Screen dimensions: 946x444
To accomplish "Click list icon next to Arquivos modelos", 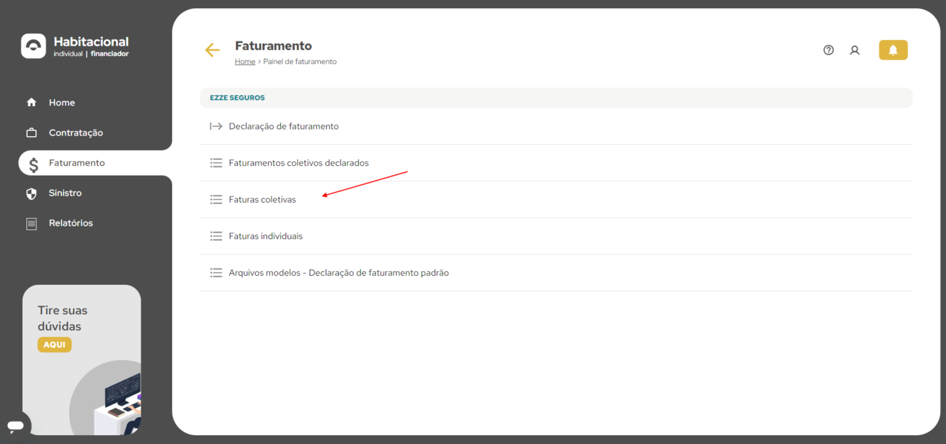I will [x=216, y=273].
